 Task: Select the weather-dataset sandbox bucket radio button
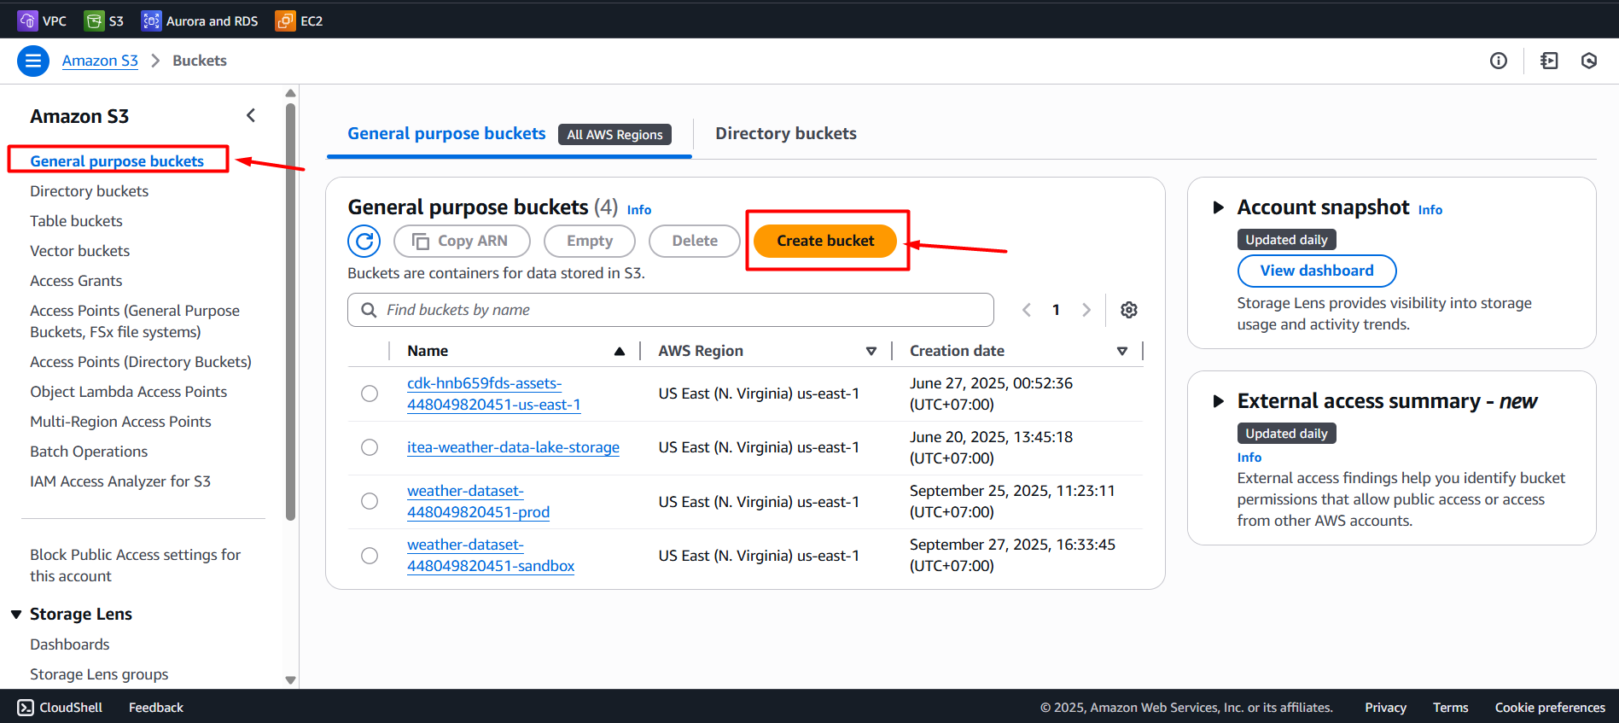click(x=370, y=556)
